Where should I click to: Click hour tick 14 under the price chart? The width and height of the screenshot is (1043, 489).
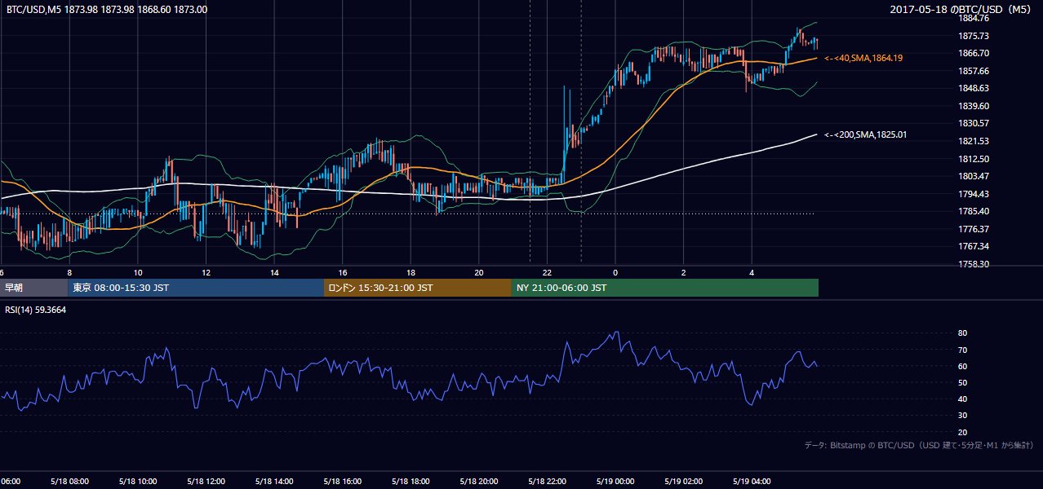(274, 273)
